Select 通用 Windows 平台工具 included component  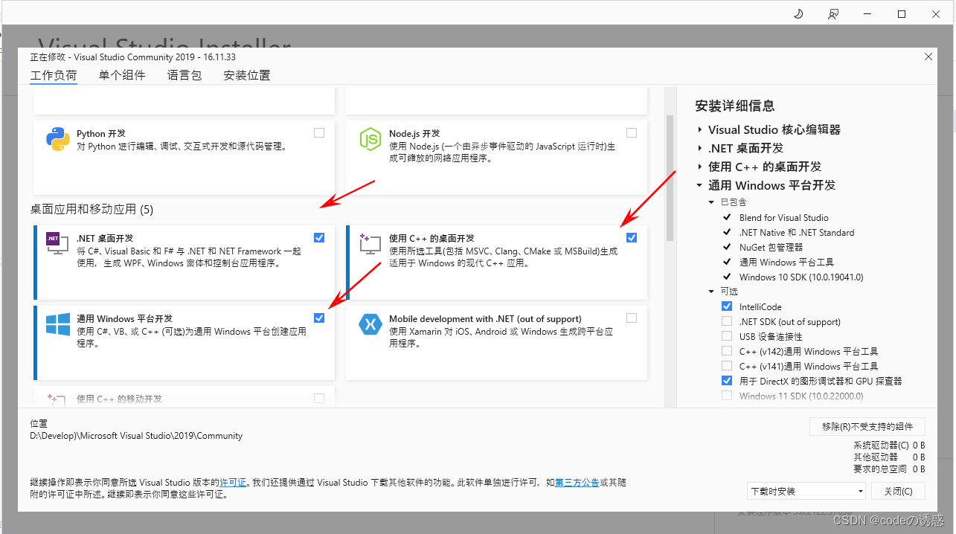(786, 263)
